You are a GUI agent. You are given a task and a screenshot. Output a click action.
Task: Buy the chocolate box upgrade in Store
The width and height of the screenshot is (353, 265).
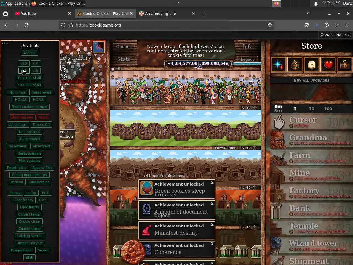345,65
